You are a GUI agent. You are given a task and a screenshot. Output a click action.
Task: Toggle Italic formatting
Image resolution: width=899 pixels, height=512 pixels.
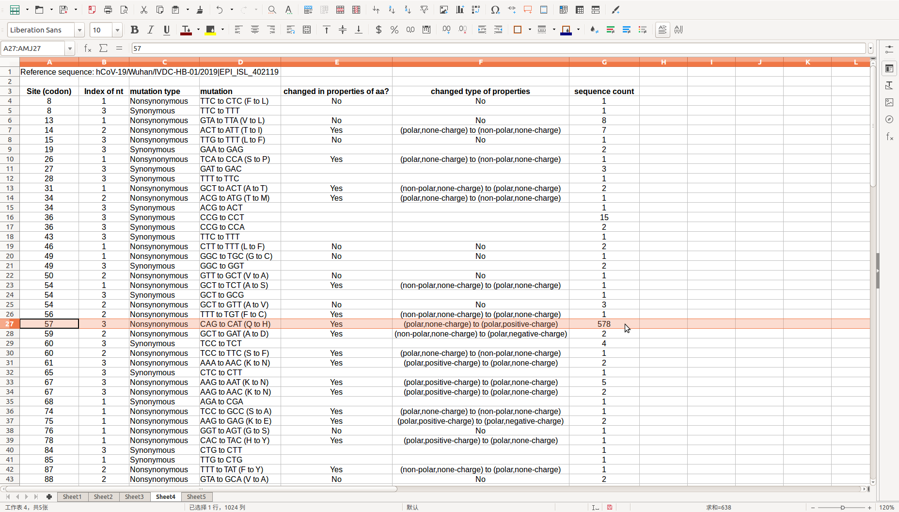click(151, 30)
